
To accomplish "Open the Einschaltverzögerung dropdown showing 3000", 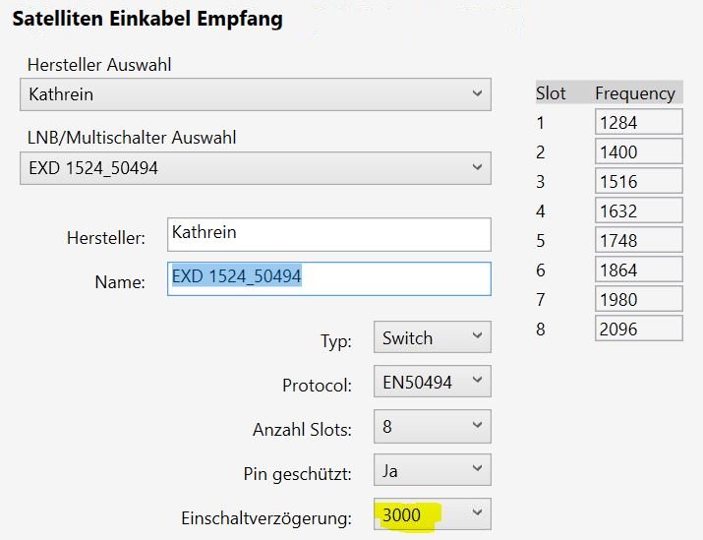I will point(432,514).
